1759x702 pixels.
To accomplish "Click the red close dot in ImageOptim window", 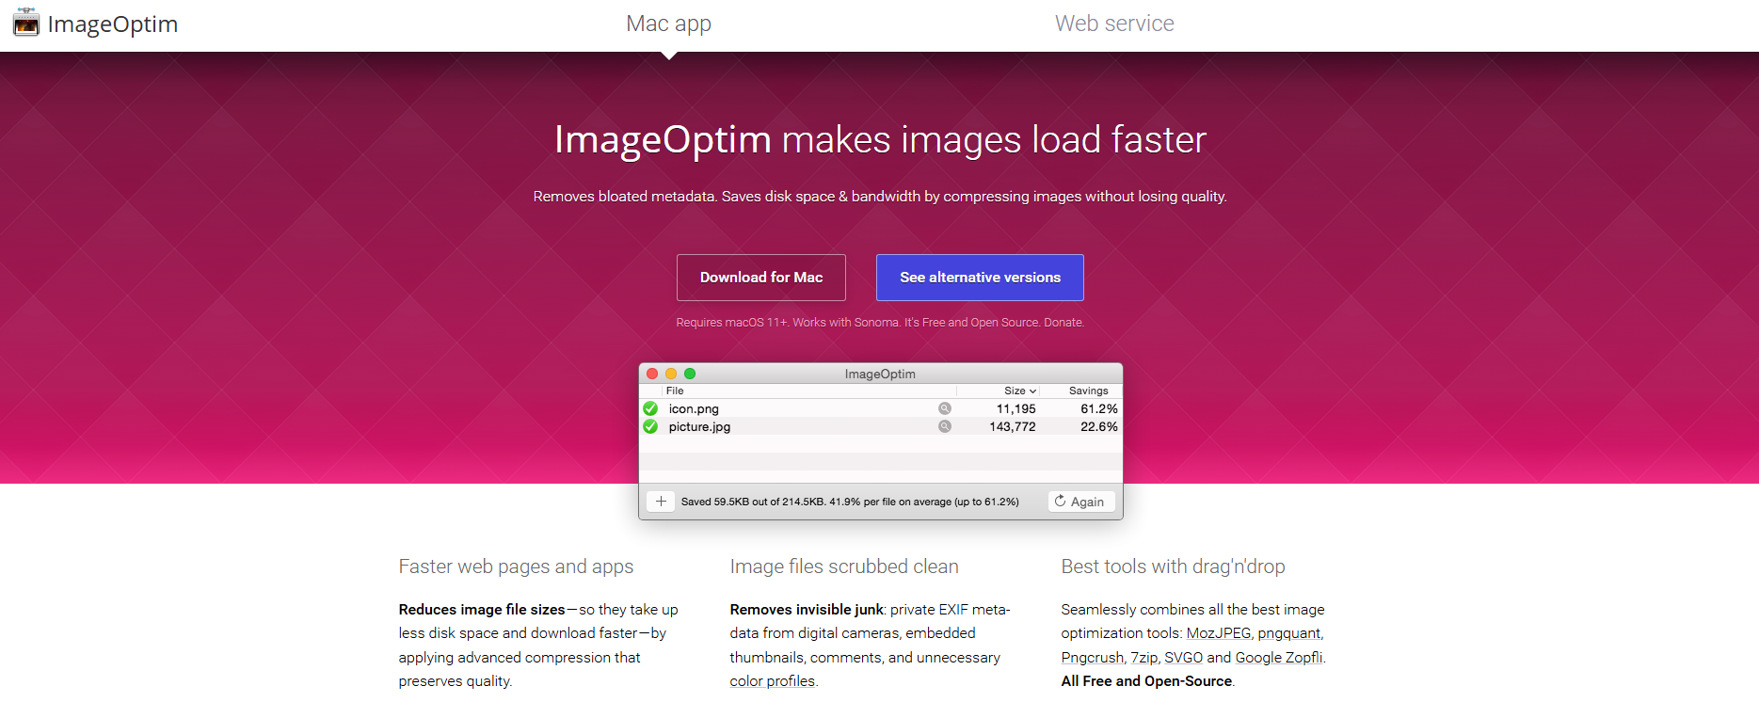I will [x=652, y=374].
